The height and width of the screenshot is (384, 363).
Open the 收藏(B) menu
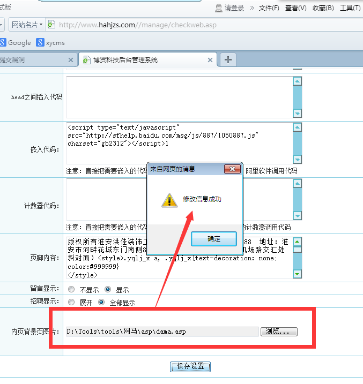pos(323,8)
